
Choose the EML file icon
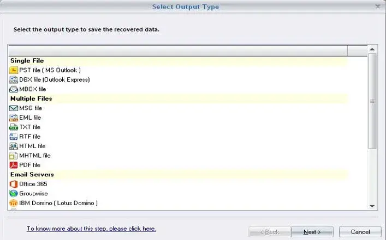pos(13,118)
